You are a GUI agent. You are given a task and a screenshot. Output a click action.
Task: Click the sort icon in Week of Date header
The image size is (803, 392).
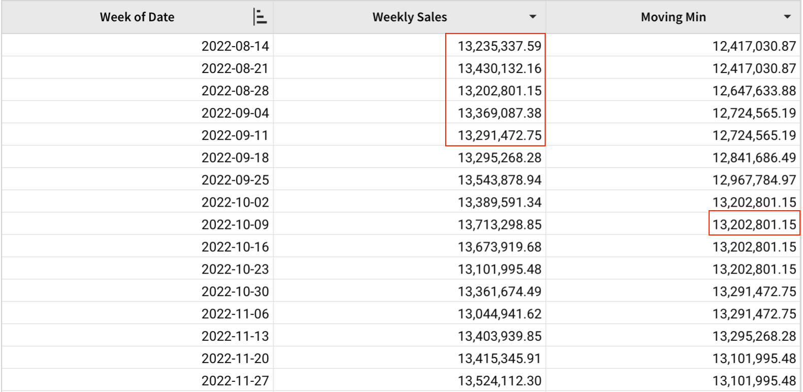pos(260,17)
